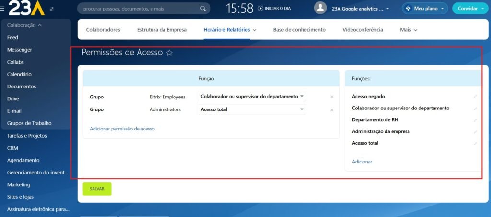
Task: Remove the Administrators permission row
Action: (332, 110)
